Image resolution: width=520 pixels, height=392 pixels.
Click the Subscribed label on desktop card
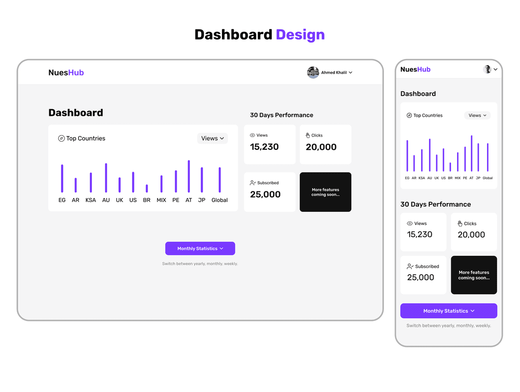pos(268,183)
